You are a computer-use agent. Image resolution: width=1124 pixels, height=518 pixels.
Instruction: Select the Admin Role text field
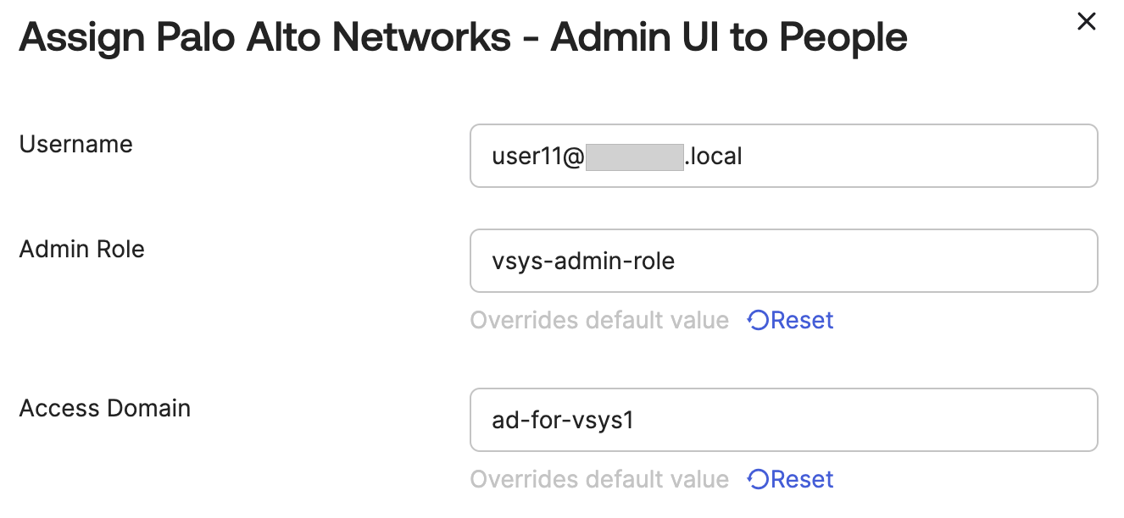coord(783,261)
